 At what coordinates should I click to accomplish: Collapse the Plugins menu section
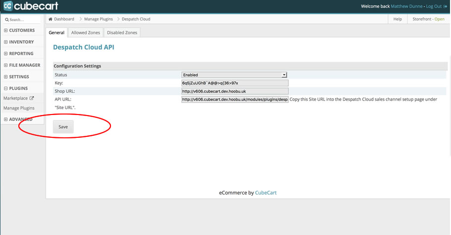pos(5,88)
